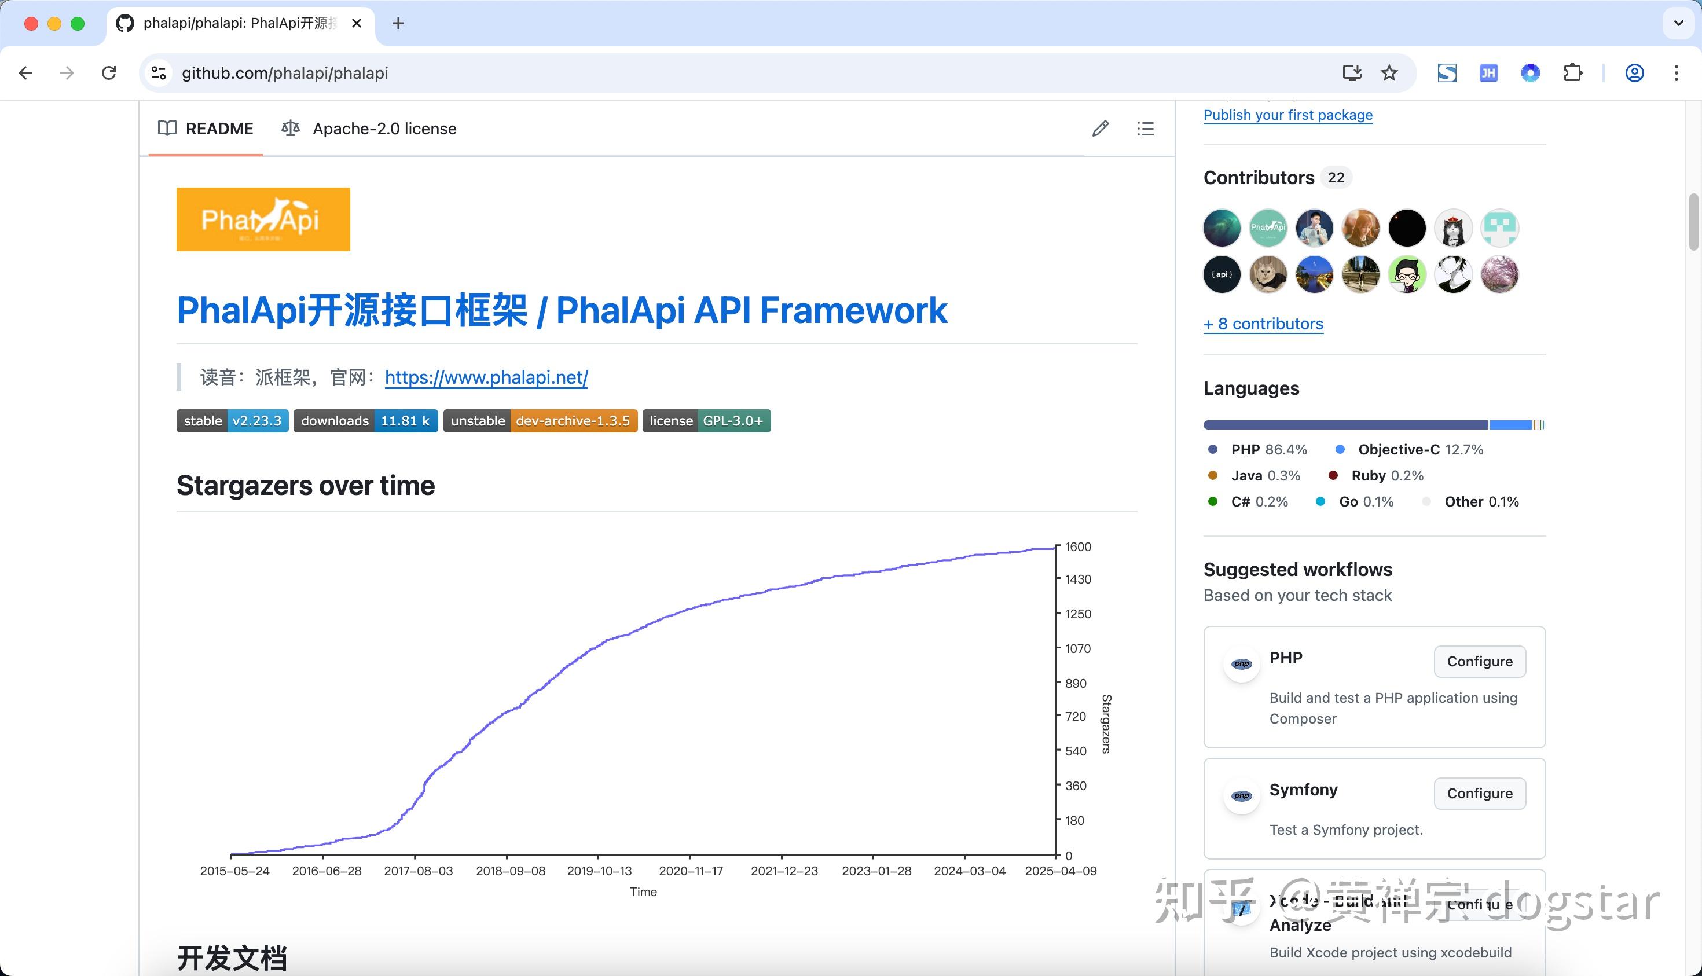The height and width of the screenshot is (976, 1702).
Task: Click the pencil icon to edit the README
Action: click(x=1099, y=128)
